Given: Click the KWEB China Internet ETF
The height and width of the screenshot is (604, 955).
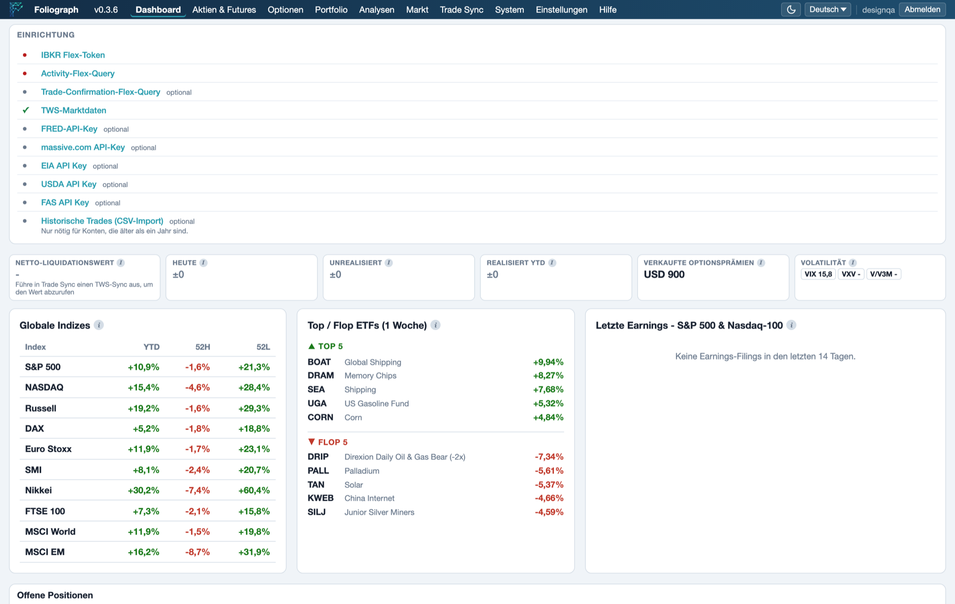Looking at the screenshot, I should tap(435, 498).
